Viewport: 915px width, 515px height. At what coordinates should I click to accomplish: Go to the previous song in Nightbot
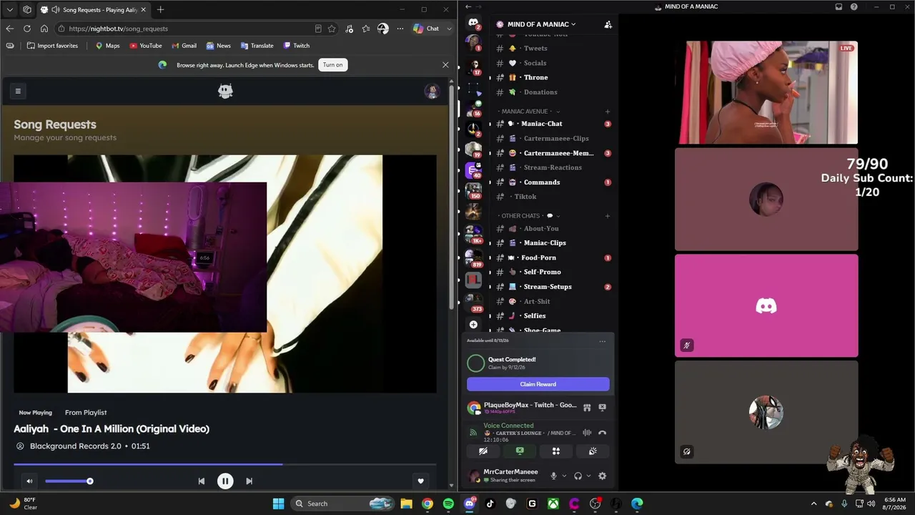202,481
